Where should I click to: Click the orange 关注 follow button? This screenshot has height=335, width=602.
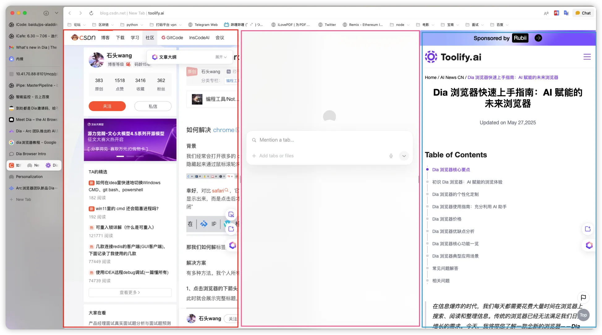point(107,106)
